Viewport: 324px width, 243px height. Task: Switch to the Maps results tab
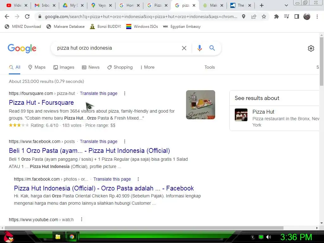coord(37,67)
